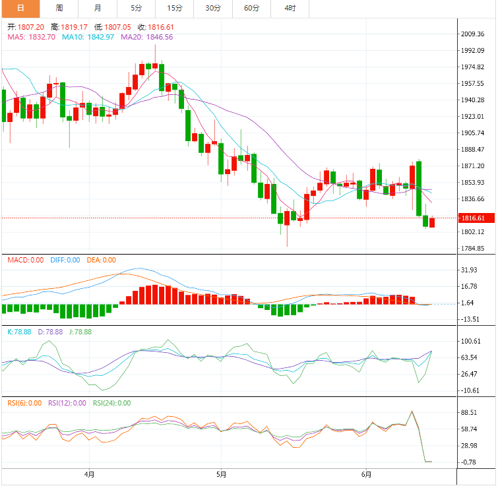This screenshot has height=490, width=498.
Task: Click the 31.93 MACD axis label
Action: (469, 270)
